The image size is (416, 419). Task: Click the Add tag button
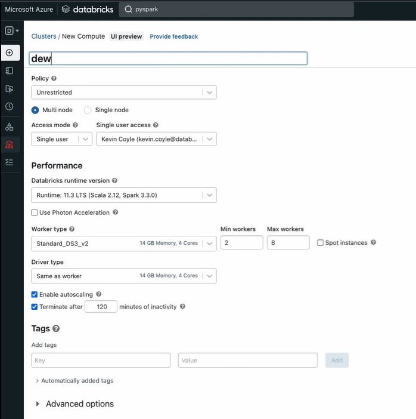337,361
